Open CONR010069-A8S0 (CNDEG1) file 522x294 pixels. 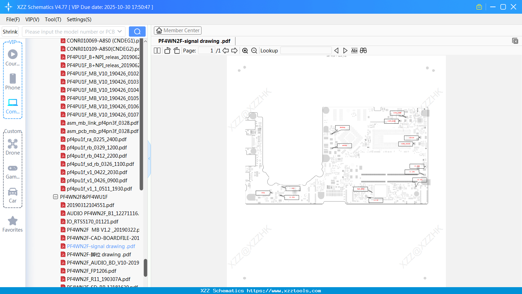click(100, 41)
